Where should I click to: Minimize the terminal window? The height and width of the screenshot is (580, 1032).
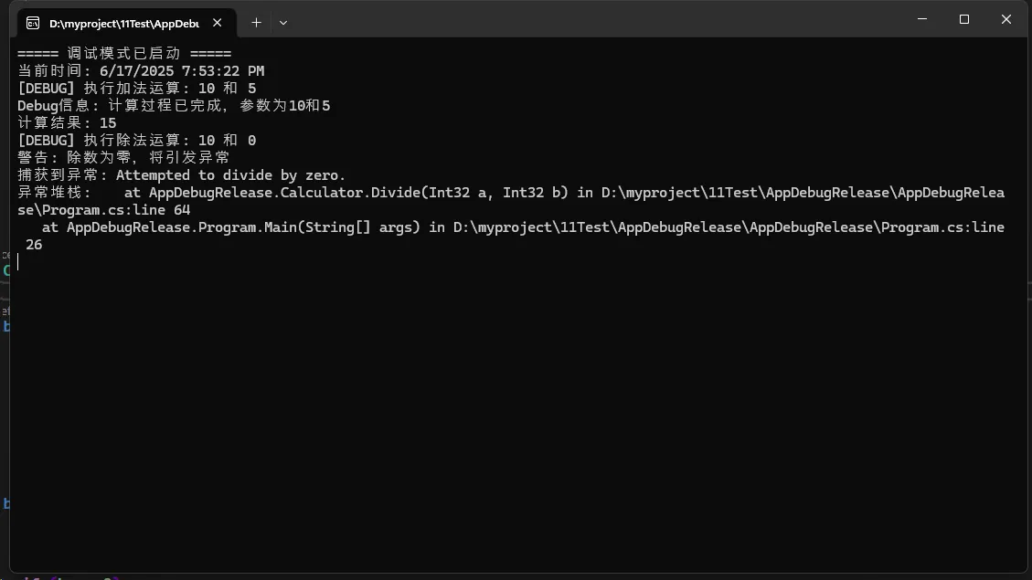[921, 19]
